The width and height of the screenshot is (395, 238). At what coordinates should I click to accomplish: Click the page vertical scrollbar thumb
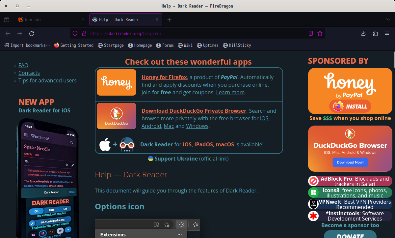393,60
